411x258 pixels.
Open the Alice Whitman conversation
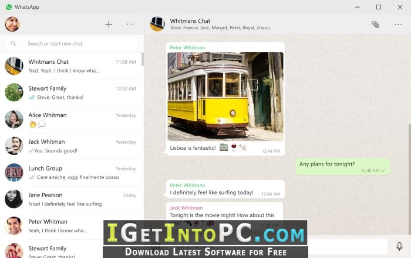coord(71,119)
